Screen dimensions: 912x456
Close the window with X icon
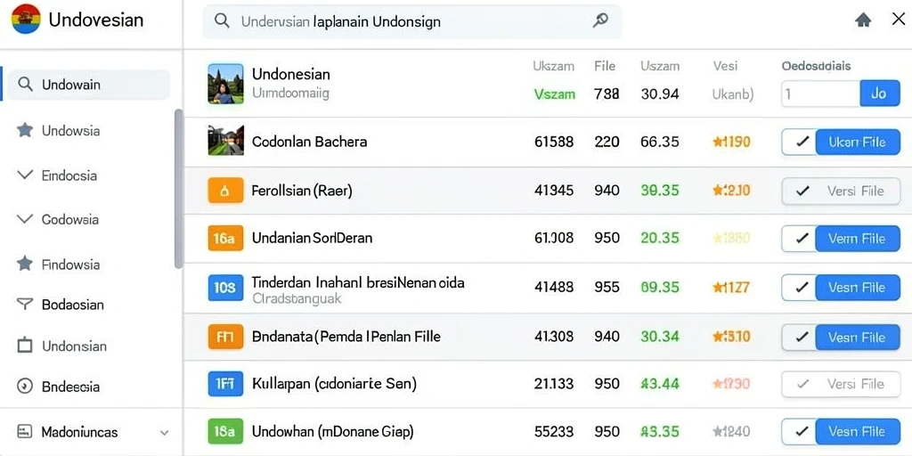point(898,20)
